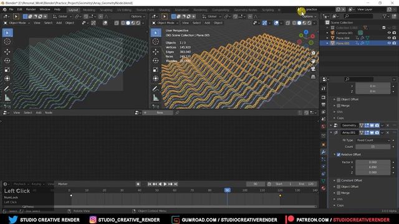Select the Scale tool in right viewport
The height and width of the screenshot is (224, 399).
[x=156, y=70]
